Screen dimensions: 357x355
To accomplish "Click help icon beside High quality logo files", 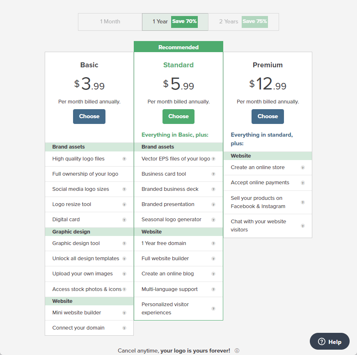I will click(124, 159).
